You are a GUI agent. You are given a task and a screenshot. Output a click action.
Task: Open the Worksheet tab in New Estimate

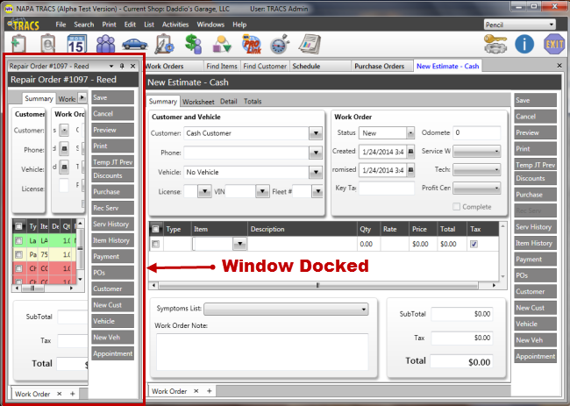point(198,102)
